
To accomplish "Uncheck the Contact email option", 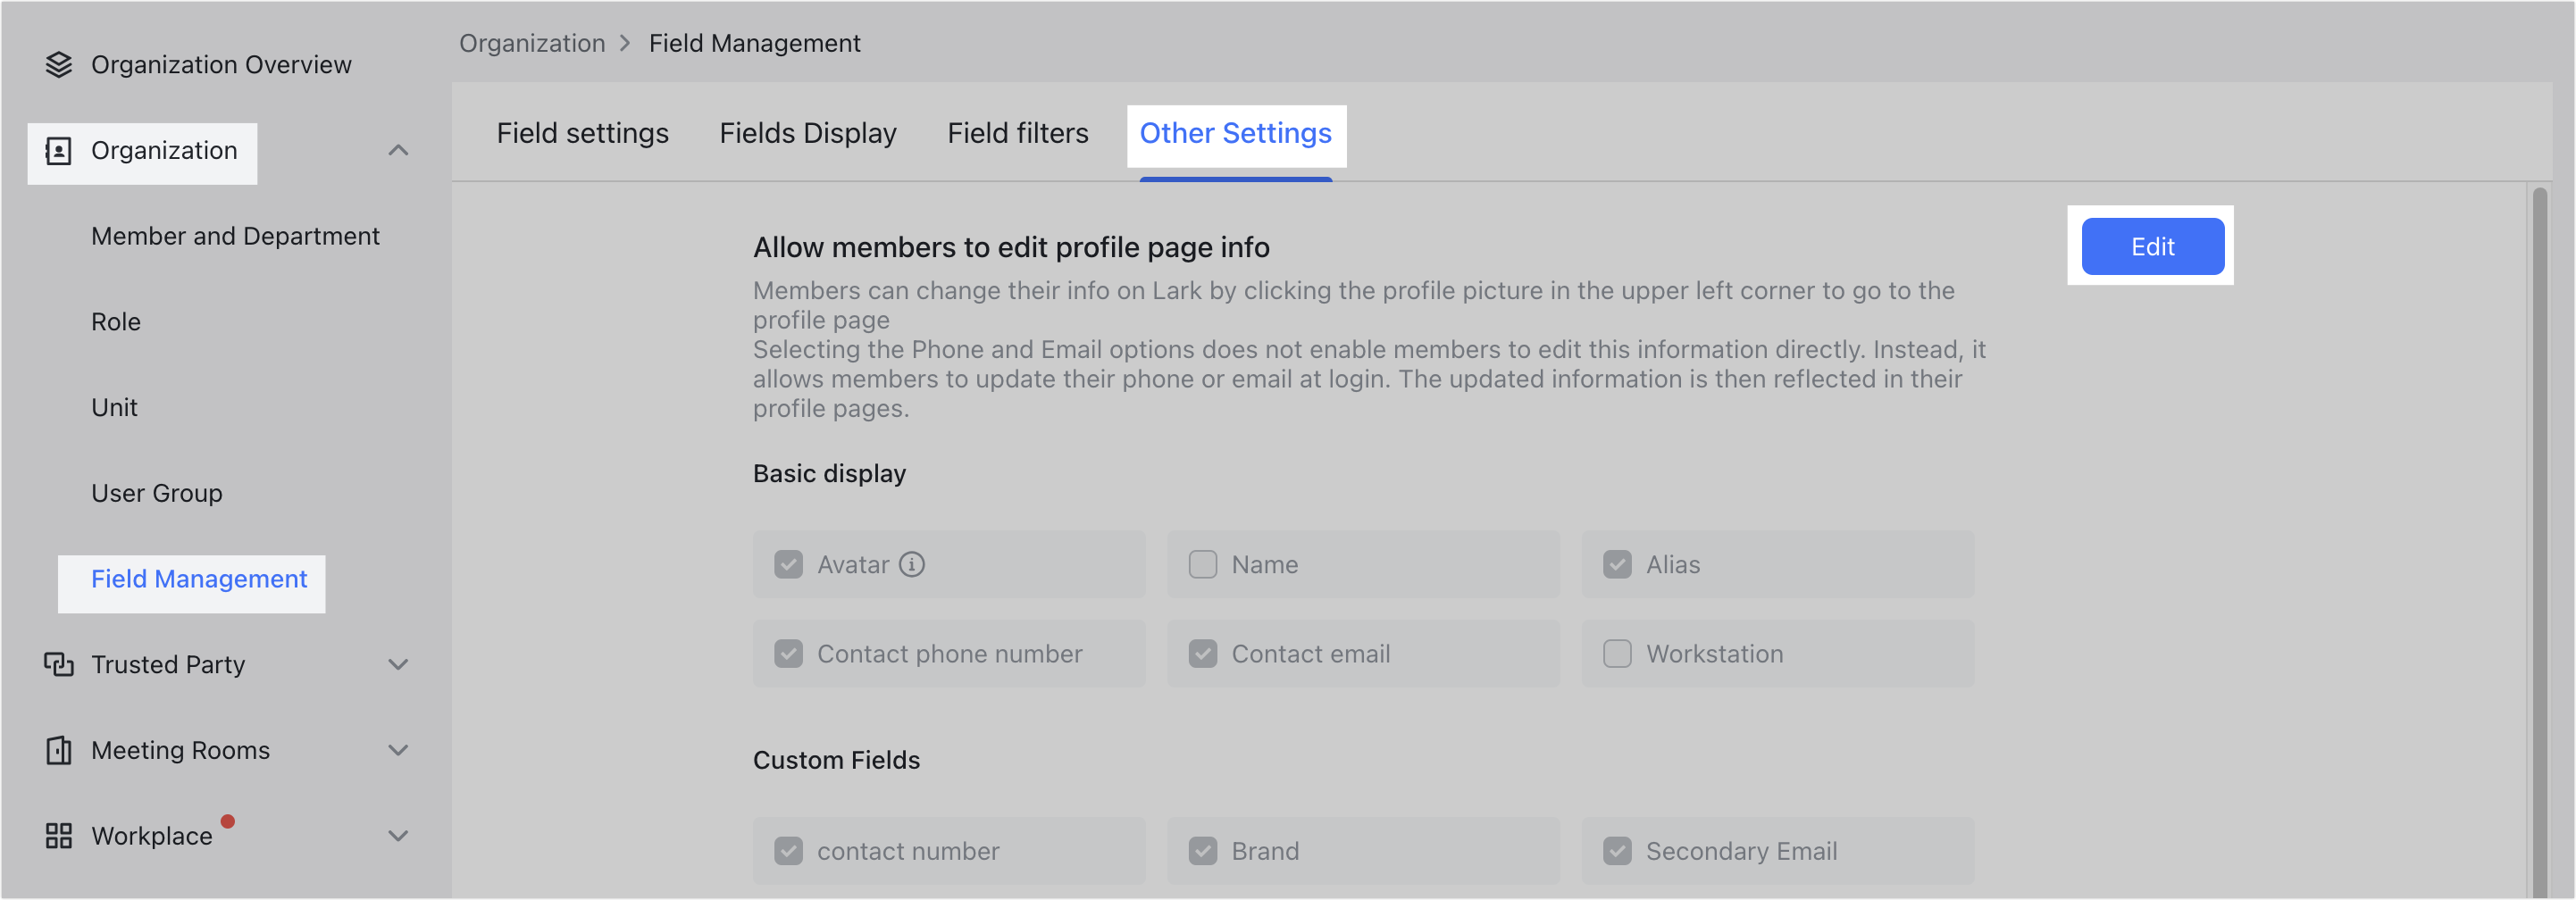I will pyautogui.click(x=1202, y=654).
